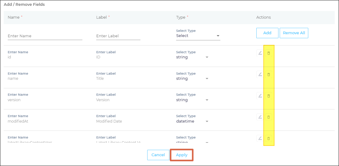Open type dropdown for the name row
Viewport: 339px width, 166px height.
192,79
